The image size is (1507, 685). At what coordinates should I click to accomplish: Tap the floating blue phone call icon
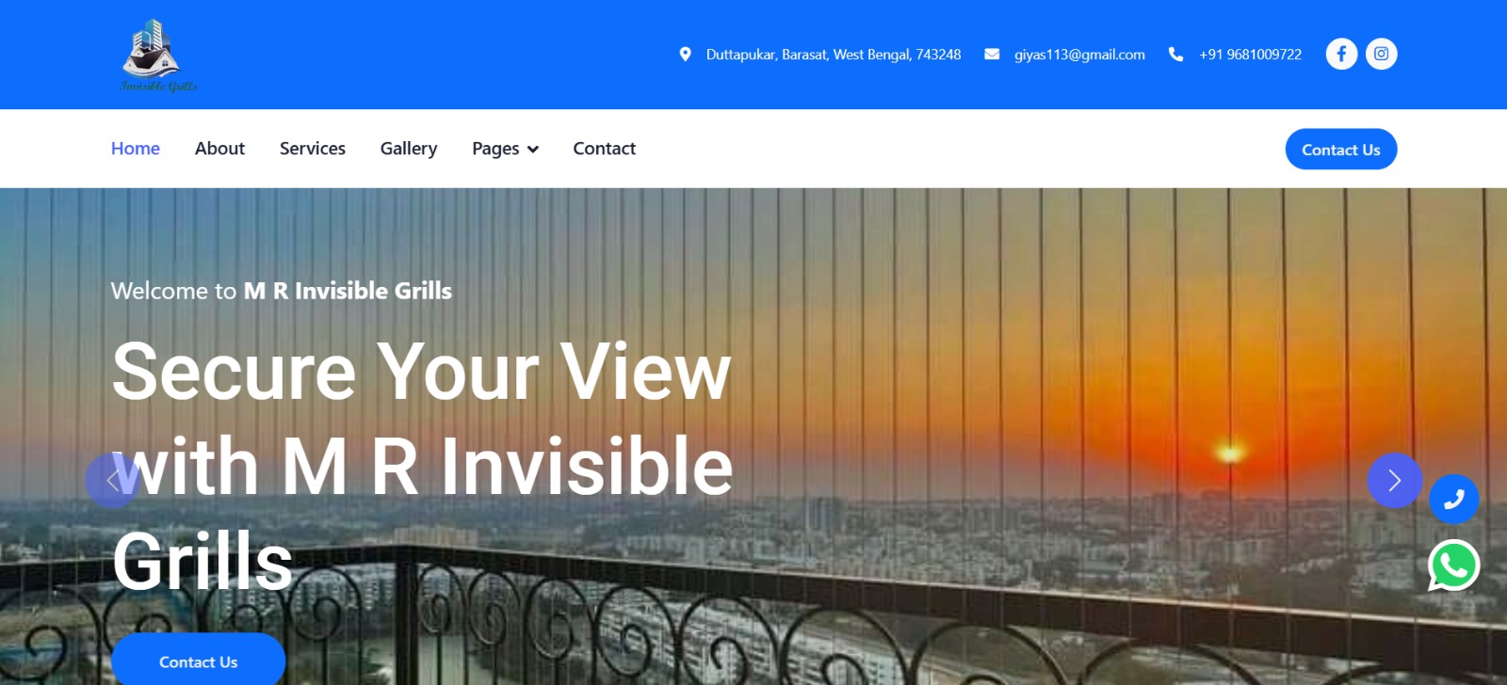tap(1453, 500)
